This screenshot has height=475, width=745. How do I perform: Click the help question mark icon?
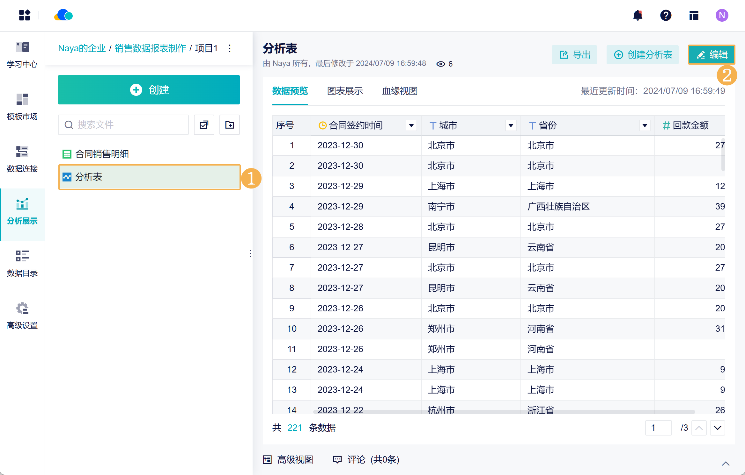click(x=666, y=15)
